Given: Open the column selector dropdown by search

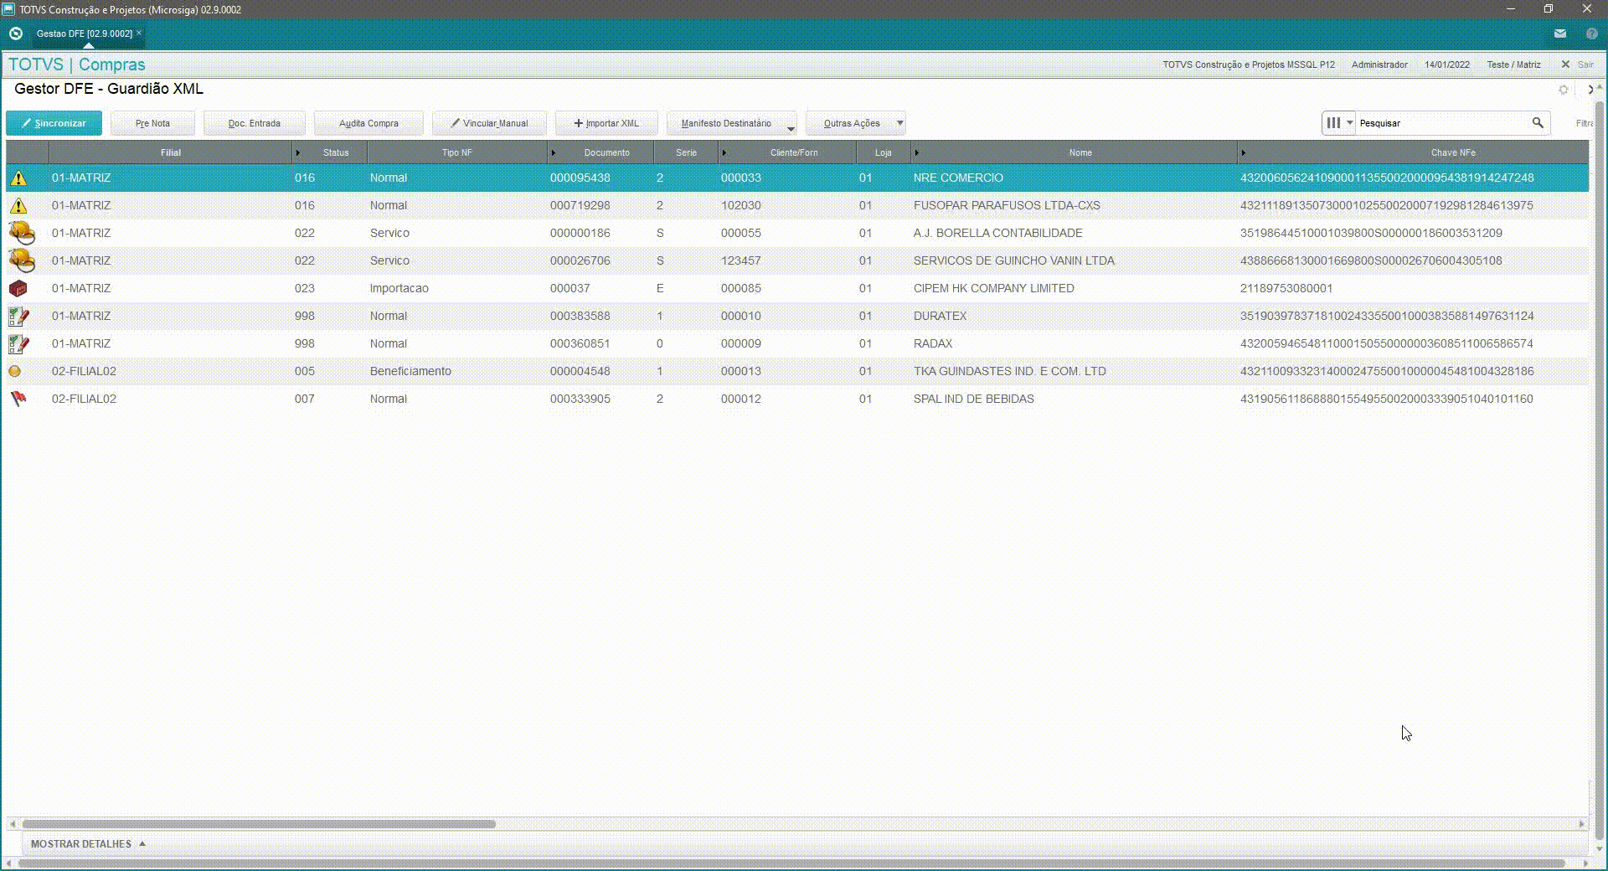Looking at the screenshot, I should coord(1338,123).
